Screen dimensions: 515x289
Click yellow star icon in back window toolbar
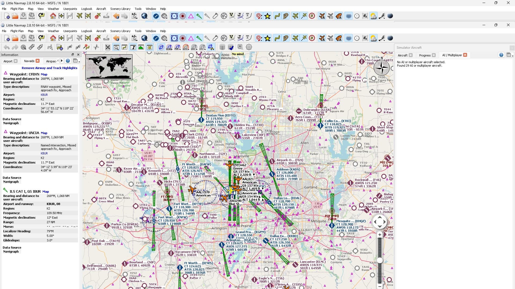click(267, 16)
